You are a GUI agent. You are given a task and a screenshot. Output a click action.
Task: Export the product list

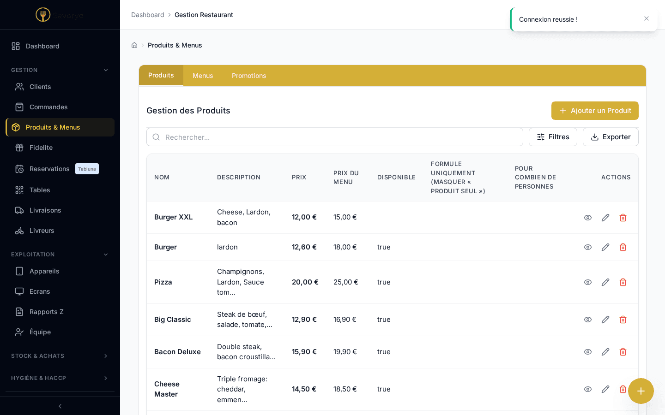tap(611, 137)
